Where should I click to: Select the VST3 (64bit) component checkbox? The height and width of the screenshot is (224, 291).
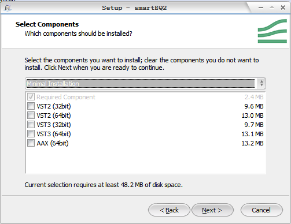click(31, 134)
